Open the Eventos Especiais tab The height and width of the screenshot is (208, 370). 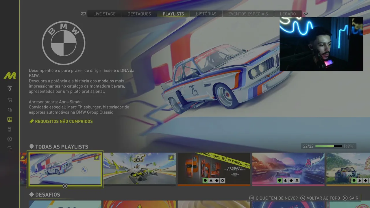click(x=248, y=14)
